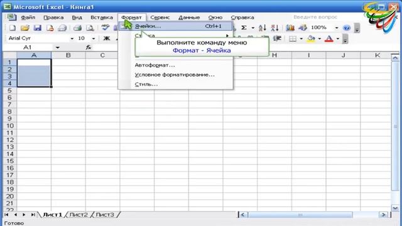
Task: Open the Файл menu
Action: (28, 18)
